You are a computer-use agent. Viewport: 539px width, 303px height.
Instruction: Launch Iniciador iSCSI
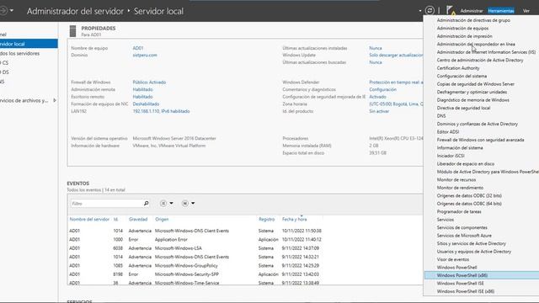click(x=451, y=156)
